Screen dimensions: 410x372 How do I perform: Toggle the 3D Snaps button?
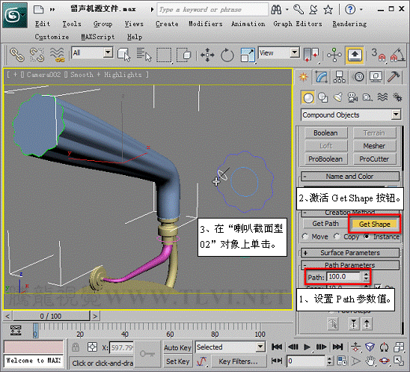pyautogui.click(x=379, y=55)
